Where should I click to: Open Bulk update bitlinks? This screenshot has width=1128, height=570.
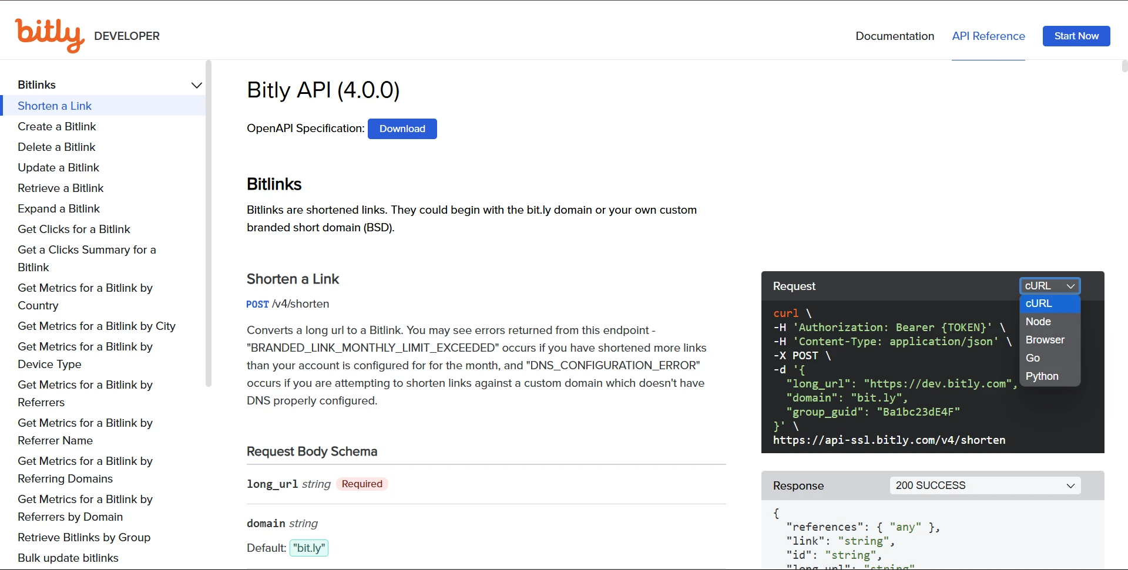69,558
